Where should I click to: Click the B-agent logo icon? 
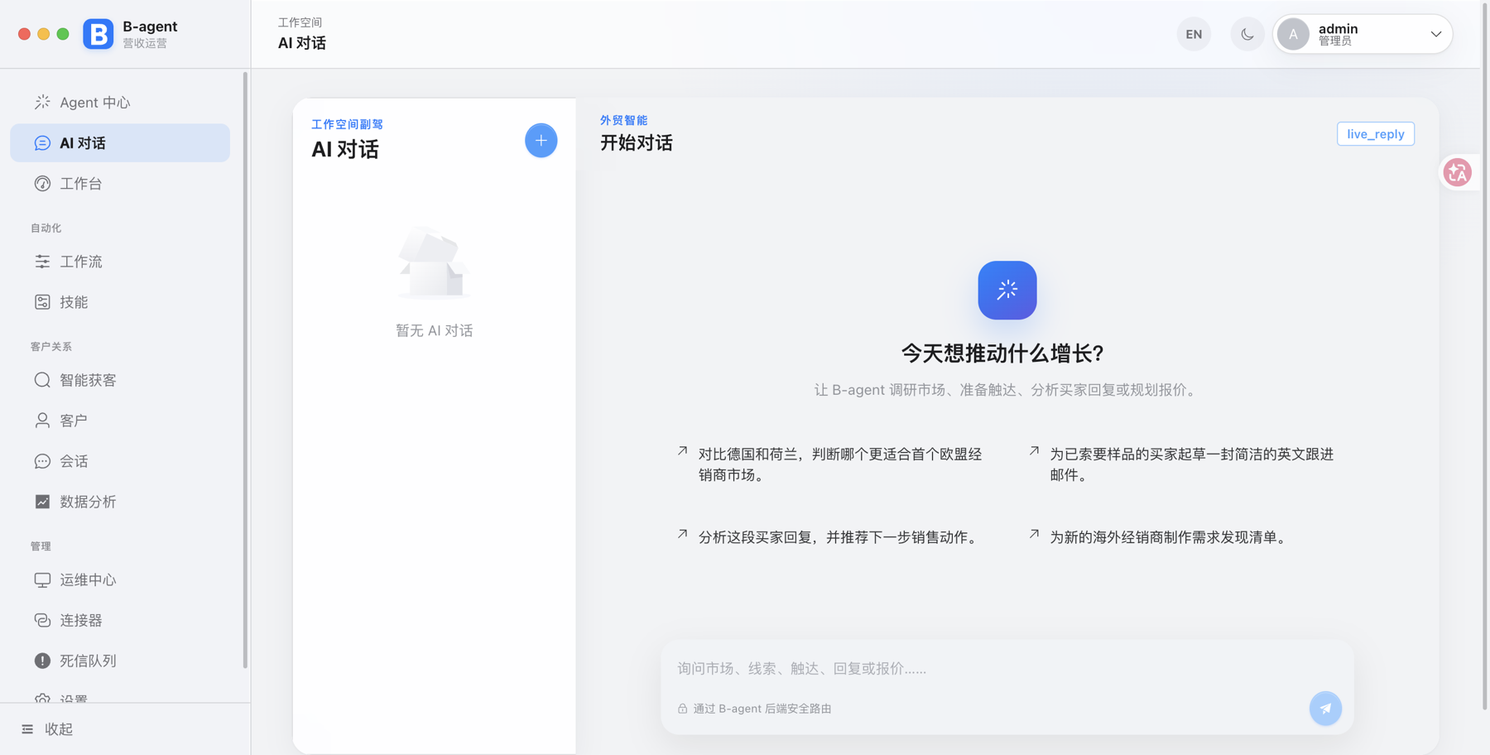98,34
